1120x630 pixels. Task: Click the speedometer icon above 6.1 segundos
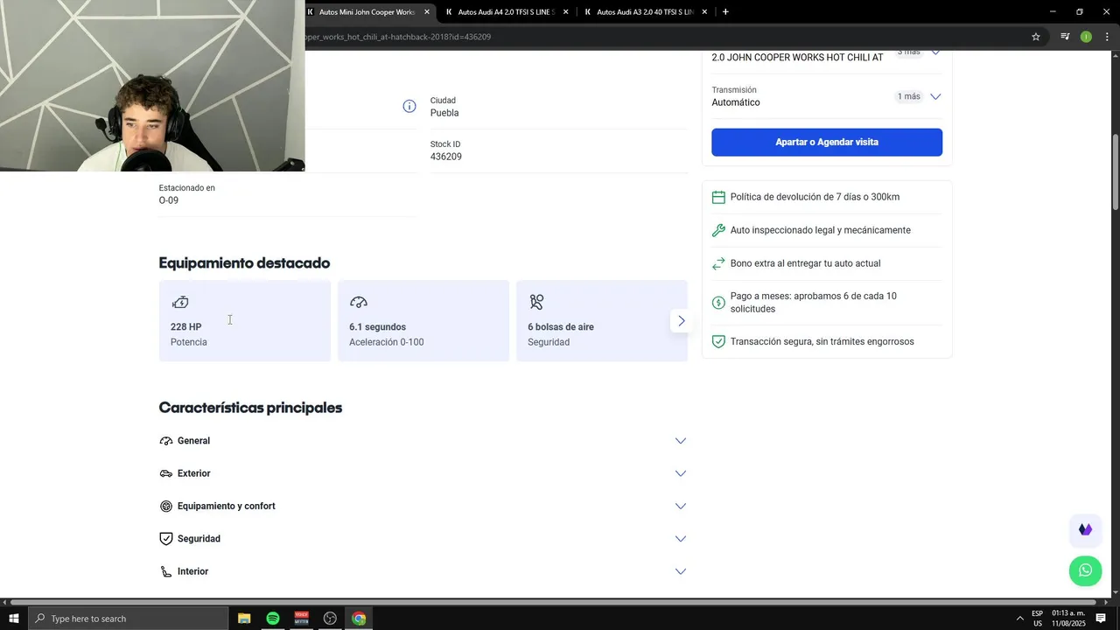pos(359,303)
